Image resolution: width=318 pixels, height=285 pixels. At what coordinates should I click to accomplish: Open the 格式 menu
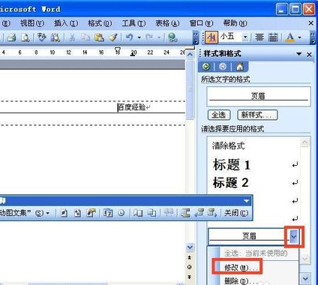pos(100,23)
